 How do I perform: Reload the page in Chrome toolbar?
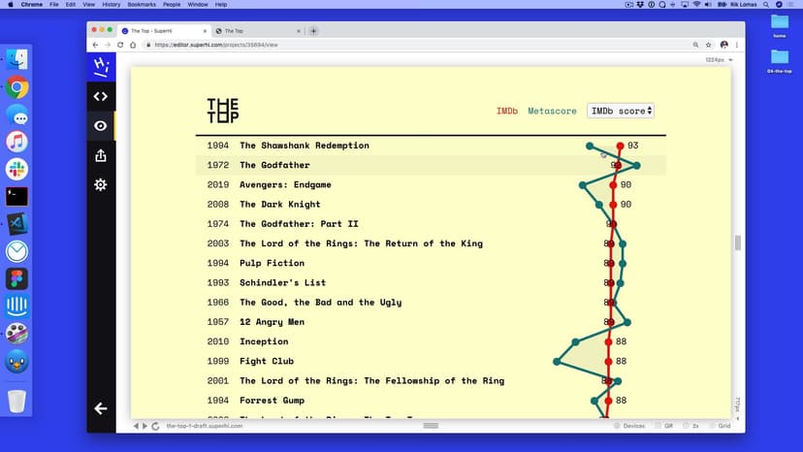click(x=120, y=45)
